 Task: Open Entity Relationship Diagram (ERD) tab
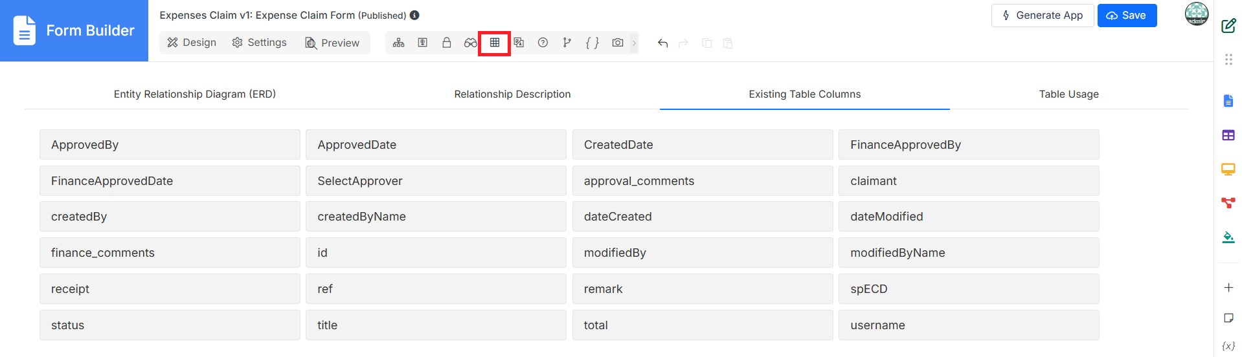coord(195,94)
